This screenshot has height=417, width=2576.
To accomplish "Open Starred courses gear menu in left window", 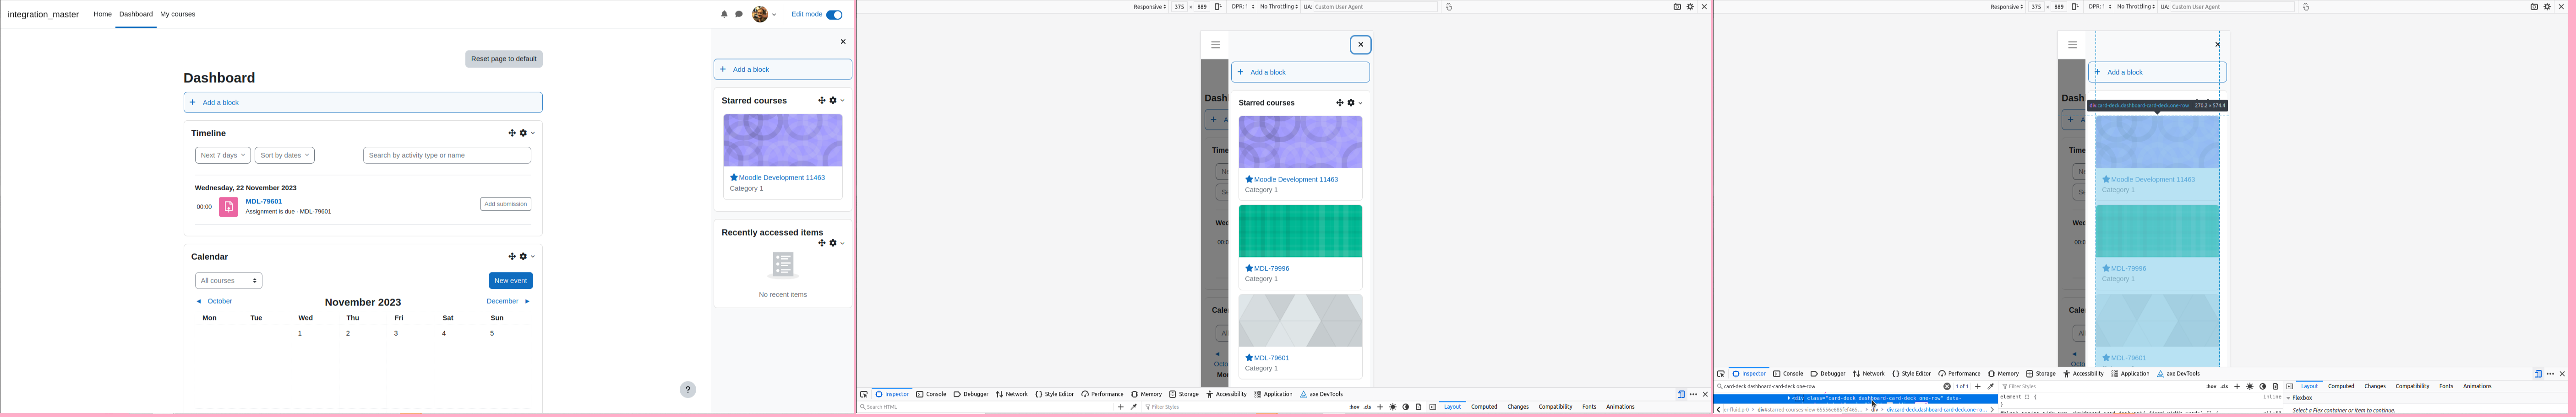I will 836,101.
